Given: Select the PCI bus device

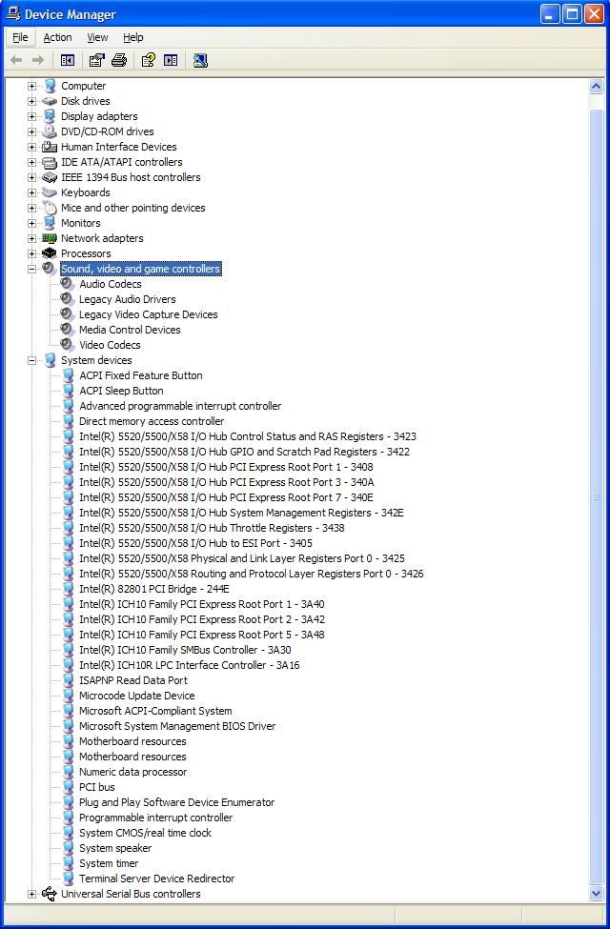Looking at the screenshot, I should [96, 787].
